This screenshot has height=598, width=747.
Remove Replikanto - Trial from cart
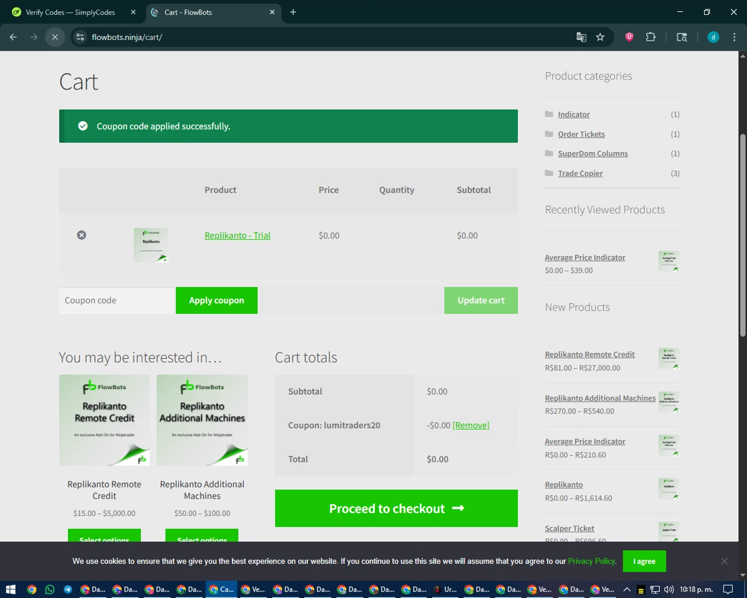coord(82,235)
